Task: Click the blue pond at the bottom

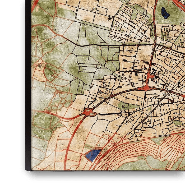Action: coord(92,155)
